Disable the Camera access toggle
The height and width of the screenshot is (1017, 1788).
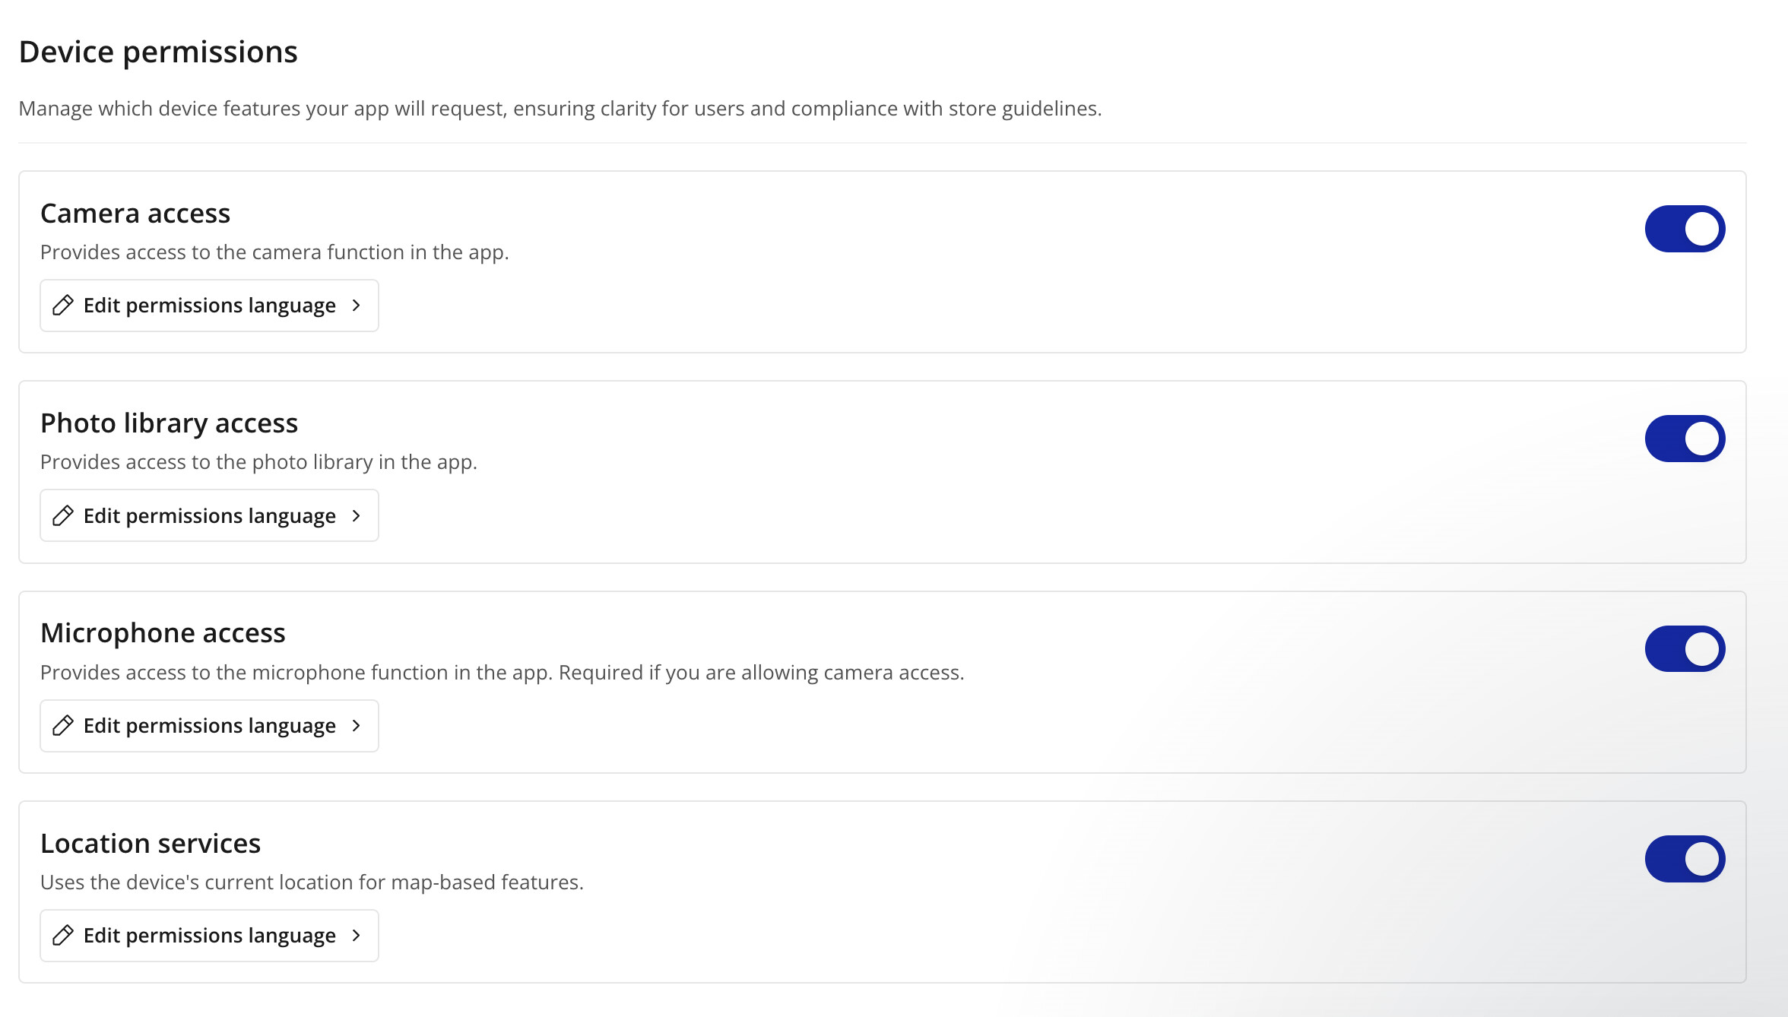(1685, 229)
